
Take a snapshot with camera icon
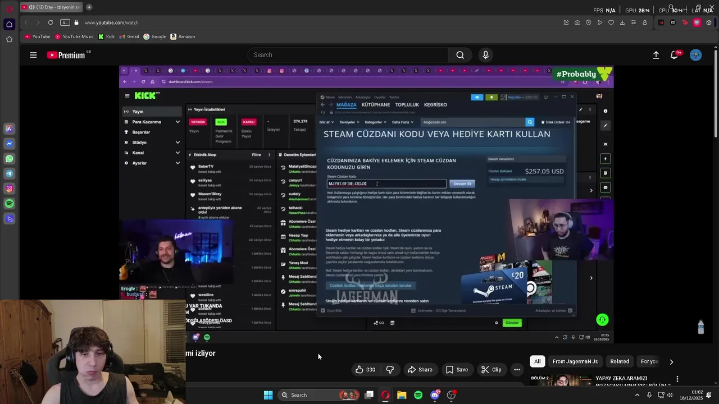[577, 22]
